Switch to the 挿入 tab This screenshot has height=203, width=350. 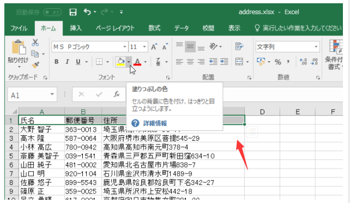point(76,28)
